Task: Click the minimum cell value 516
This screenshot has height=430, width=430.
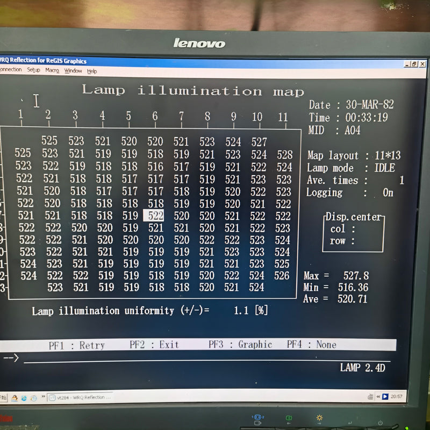Action: click(155, 167)
